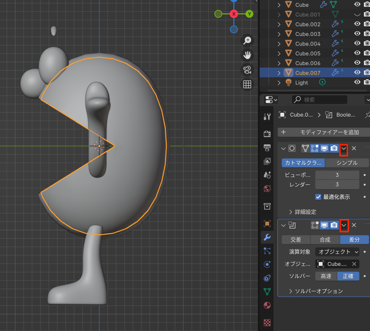Uncheck the 最適化表示 checkbox
The width and height of the screenshot is (370, 331).
pos(318,197)
